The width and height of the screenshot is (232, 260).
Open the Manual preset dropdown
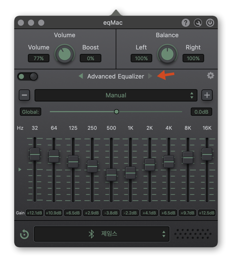coord(116,95)
